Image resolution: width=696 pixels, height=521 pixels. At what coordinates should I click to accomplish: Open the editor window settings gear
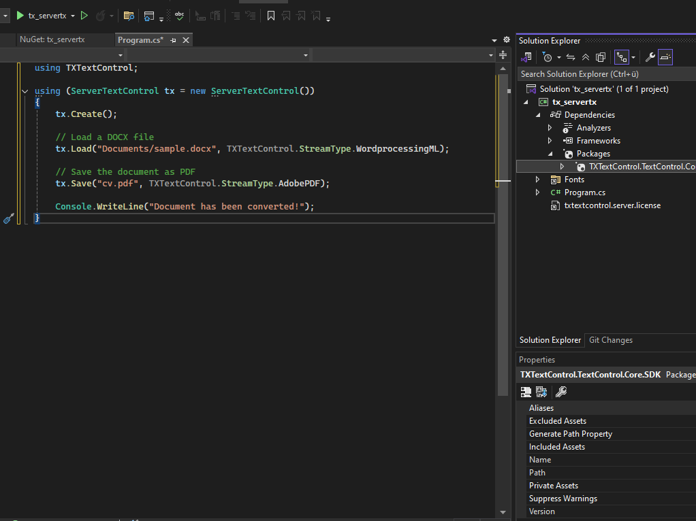[x=507, y=40]
